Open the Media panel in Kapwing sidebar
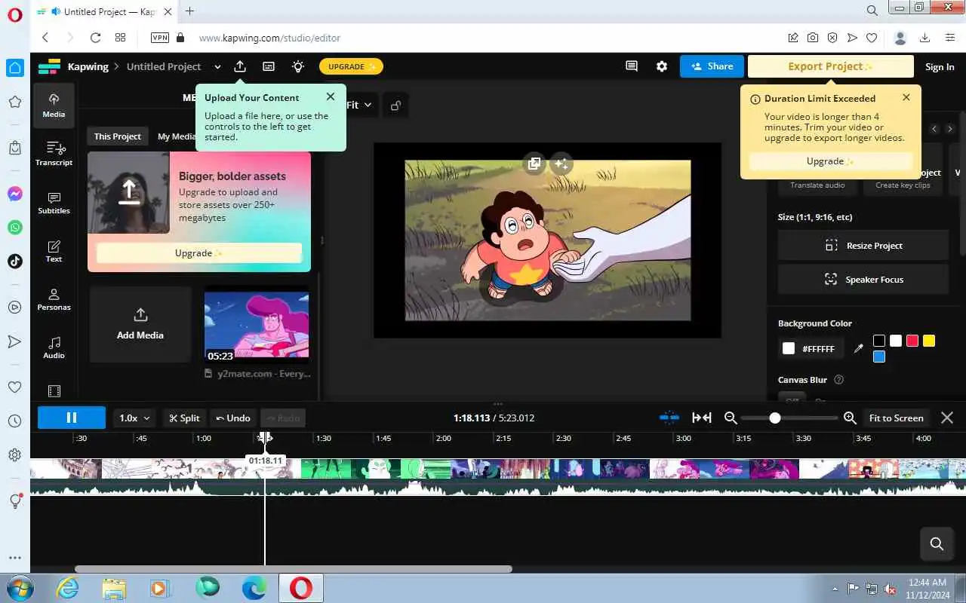This screenshot has height=603, width=966. tap(54, 106)
